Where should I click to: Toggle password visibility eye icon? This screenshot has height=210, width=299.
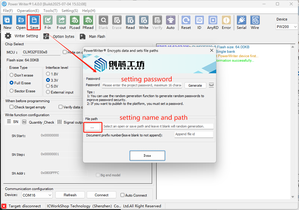211,85
